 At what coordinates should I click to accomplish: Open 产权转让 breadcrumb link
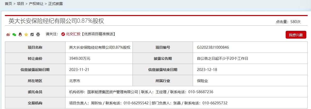[36, 4]
